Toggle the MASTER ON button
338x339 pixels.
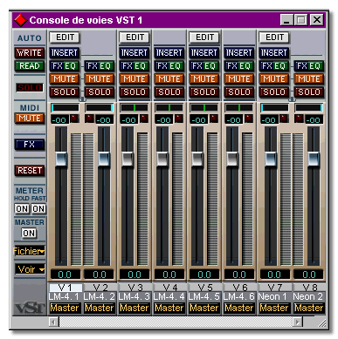tap(29, 233)
